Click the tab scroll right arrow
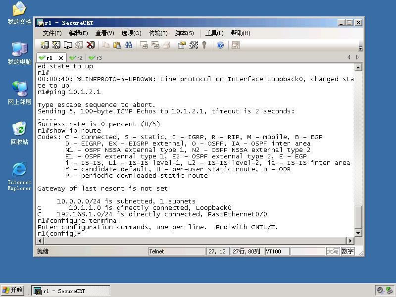The width and height of the screenshot is (396, 297). coord(357,57)
